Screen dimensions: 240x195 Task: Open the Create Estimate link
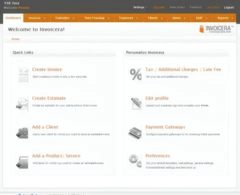tap(49, 98)
